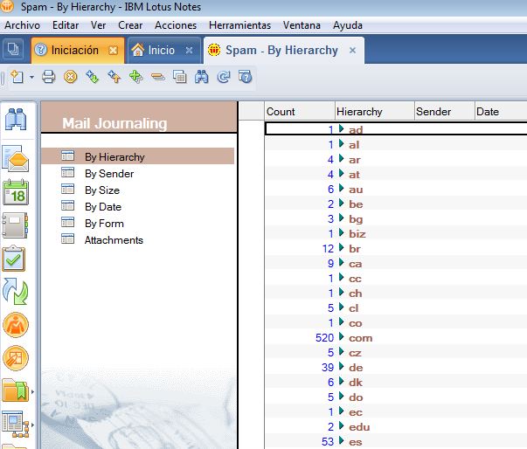Sort by the Count column header
Screen dimensions: 527x449
[300, 112]
